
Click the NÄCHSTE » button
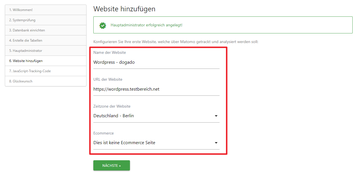(111, 165)
